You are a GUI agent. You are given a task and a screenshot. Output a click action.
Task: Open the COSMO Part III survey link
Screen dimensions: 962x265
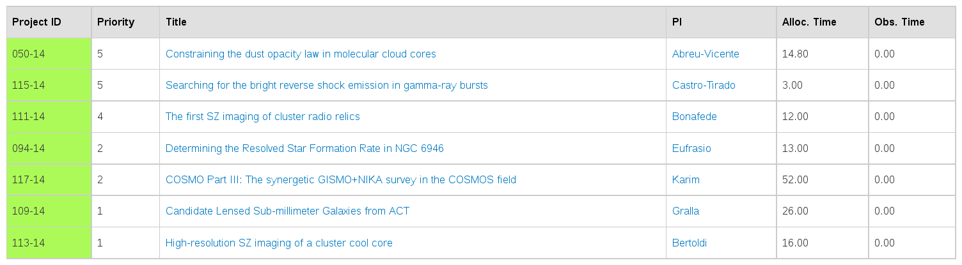click(x=340, y=179)
